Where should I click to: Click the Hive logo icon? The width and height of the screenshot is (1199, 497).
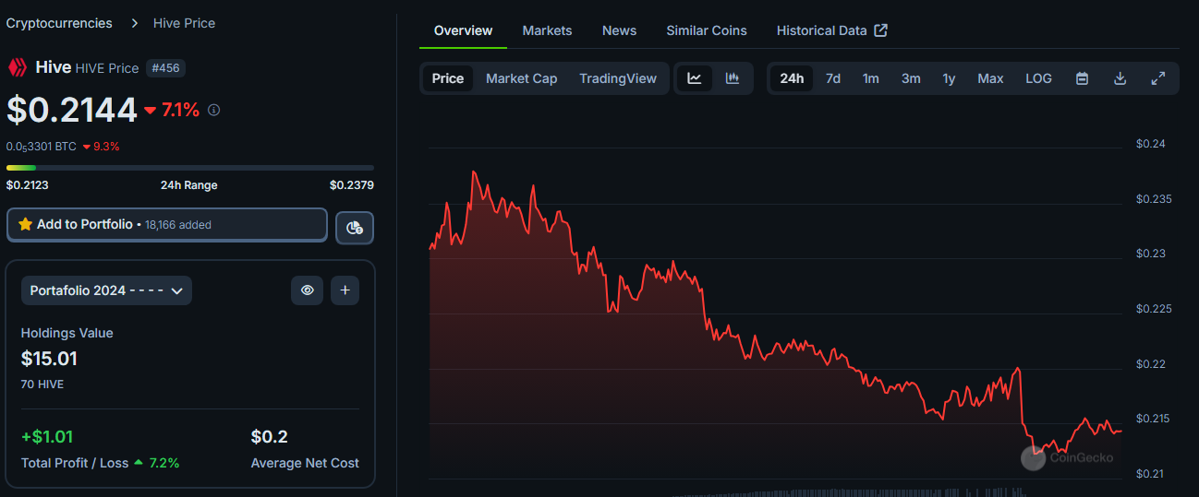pyautogui.click(x=17, y=67)
